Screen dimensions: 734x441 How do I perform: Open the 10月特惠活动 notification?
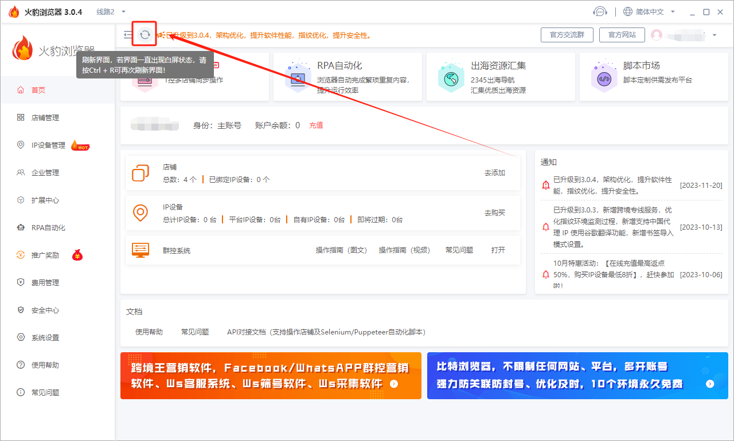click(x=631, y=274)
